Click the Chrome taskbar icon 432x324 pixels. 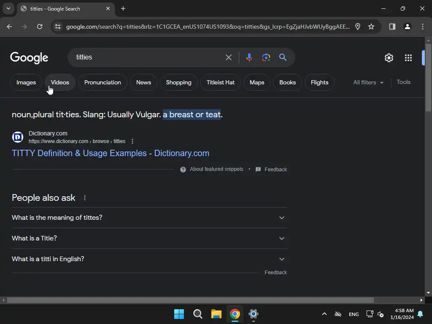[x=235, y=314]
